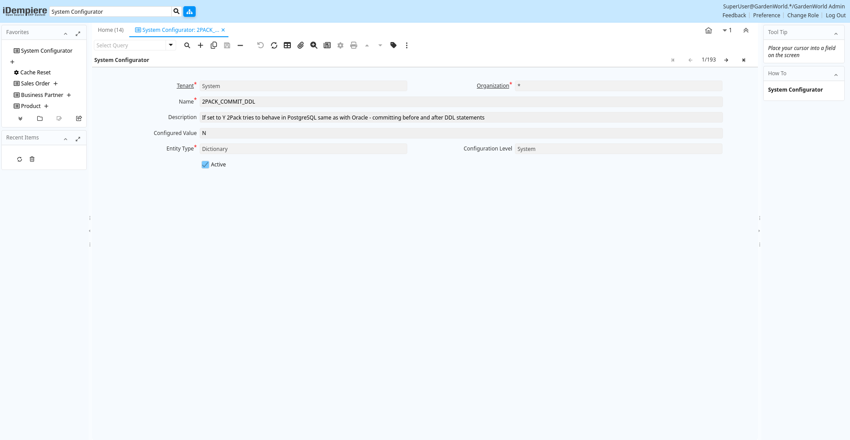Open the Select Query dropdown arrow
Viewport: 850px width, 440px height.
(171, 45)
